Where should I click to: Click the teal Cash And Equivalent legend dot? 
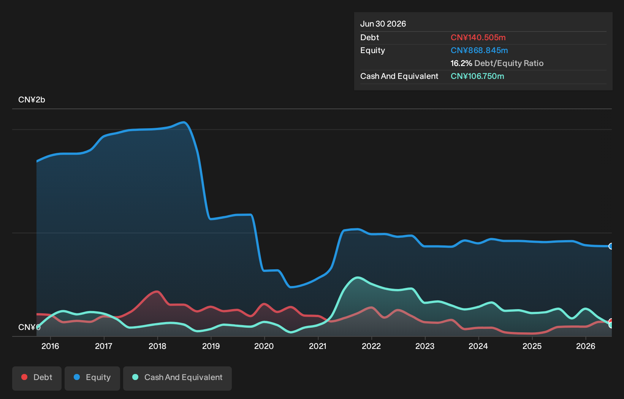135,377
